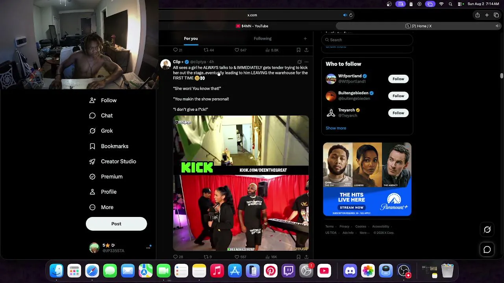Image resolution: width=504 pixels, height=283 pixels.
Task: Click the Post button in sidebar
Action: (x=116, y=224)
